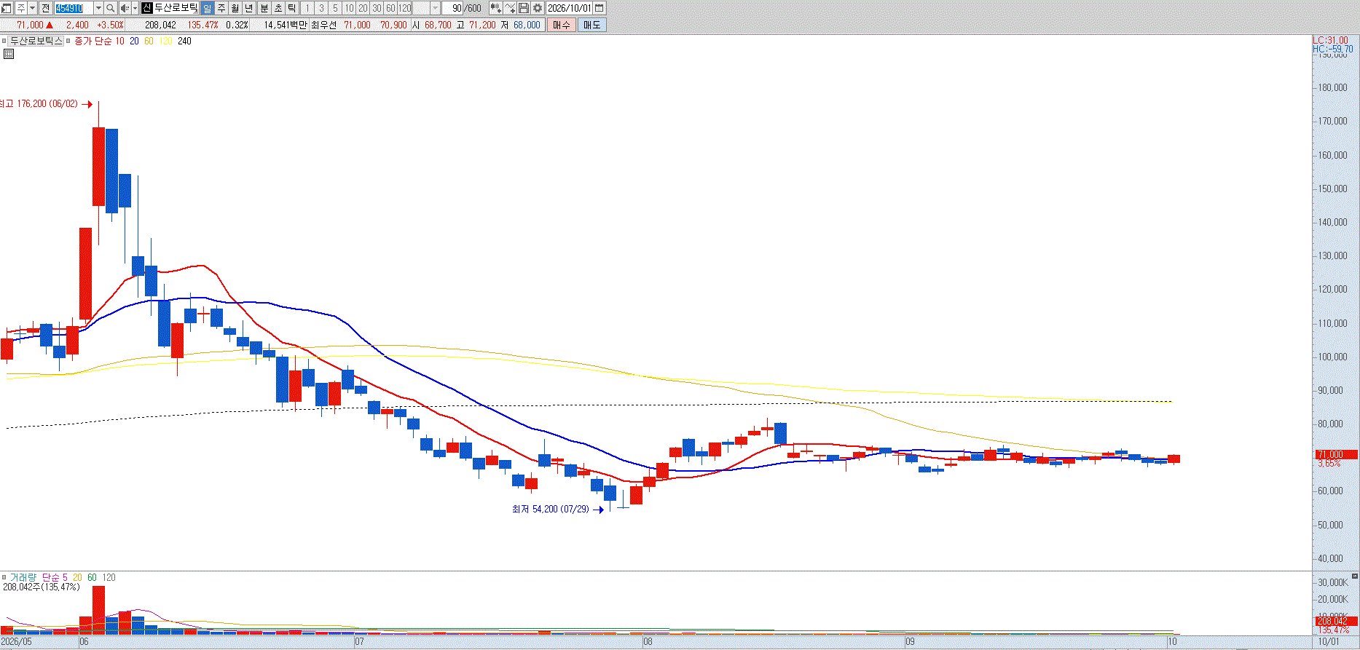Switch to 틱 tick chart
The width and height of the screenshot is (1360, 650).
click(x=291, y=8)
